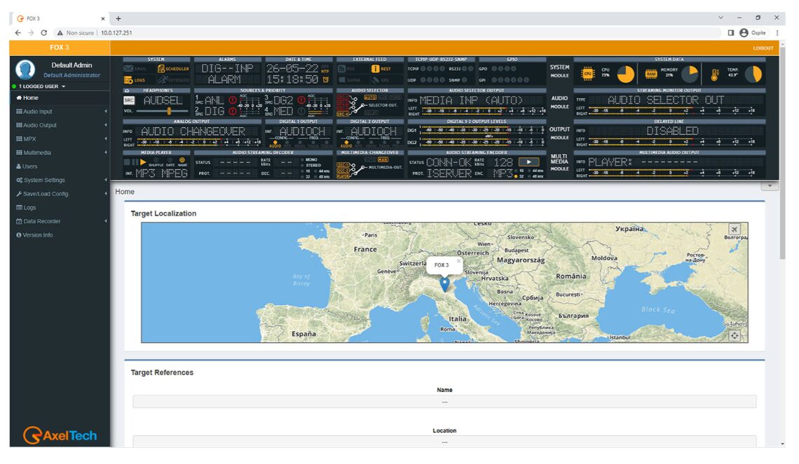Viewport: 799px width, 464px height.
Task: Click the REST info icon in External Feed
Action: (375, 69)
